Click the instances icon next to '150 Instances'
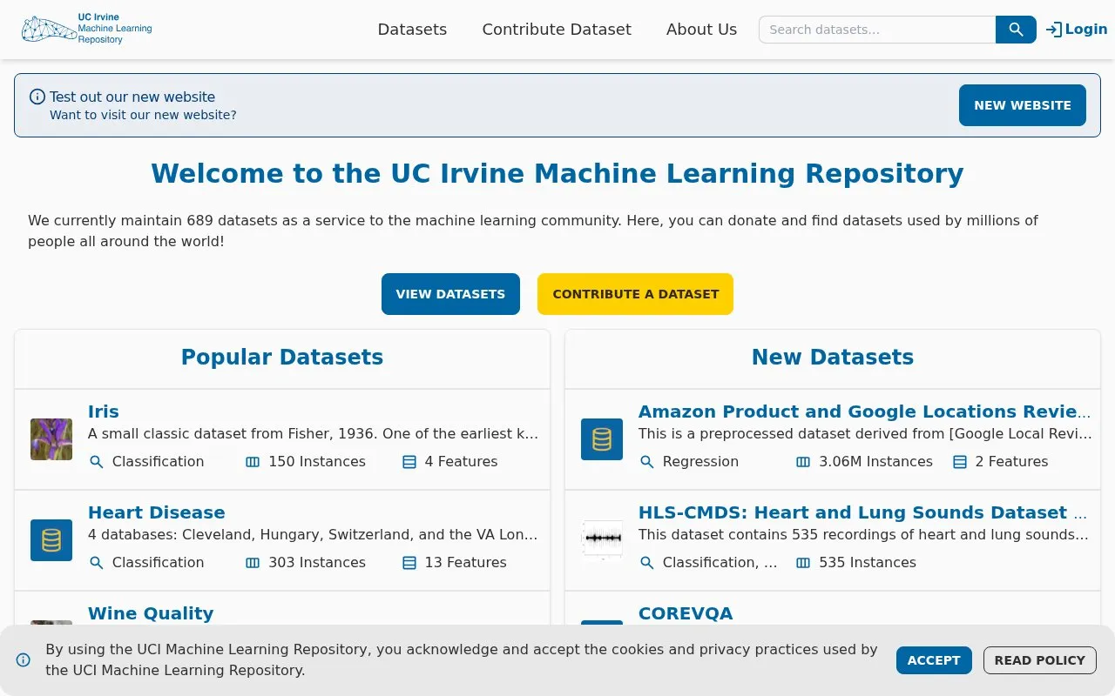Screen dimensions: 1115x696 [x=253, y=462]
